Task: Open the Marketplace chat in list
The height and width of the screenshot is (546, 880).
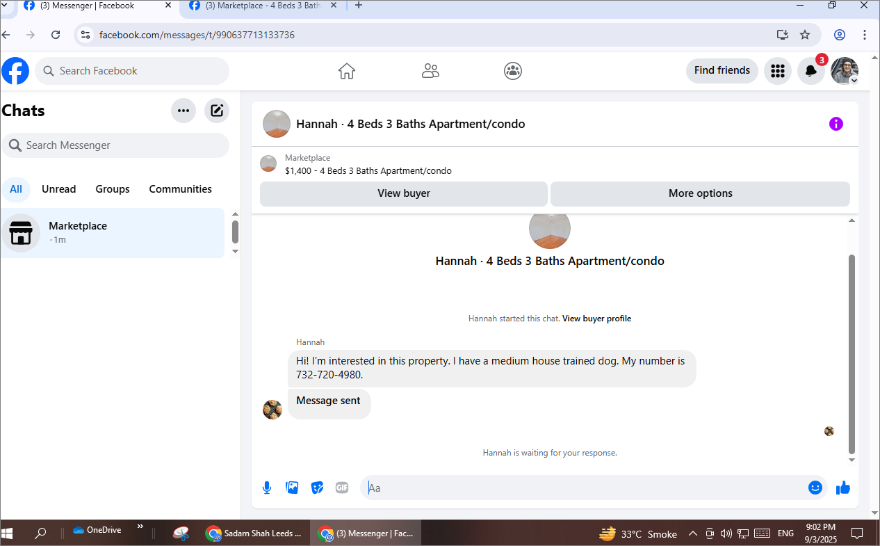Action: click(x=113, y=233)
